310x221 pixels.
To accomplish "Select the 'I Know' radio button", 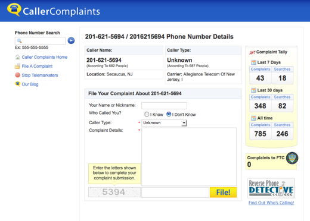I will point(147,114).
